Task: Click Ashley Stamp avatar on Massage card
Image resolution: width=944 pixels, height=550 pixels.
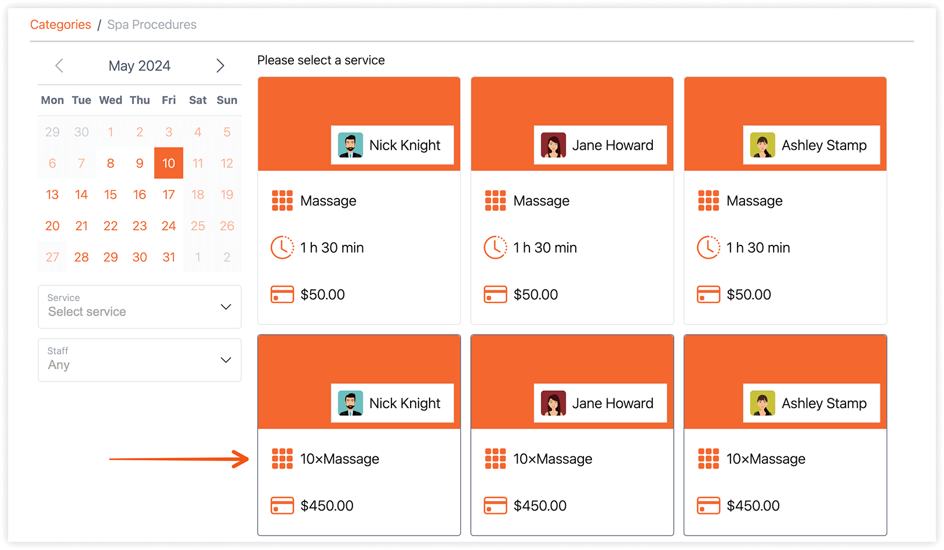Action: (763, 145)
